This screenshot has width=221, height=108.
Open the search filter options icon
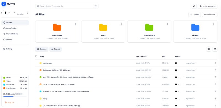(96, 6)
